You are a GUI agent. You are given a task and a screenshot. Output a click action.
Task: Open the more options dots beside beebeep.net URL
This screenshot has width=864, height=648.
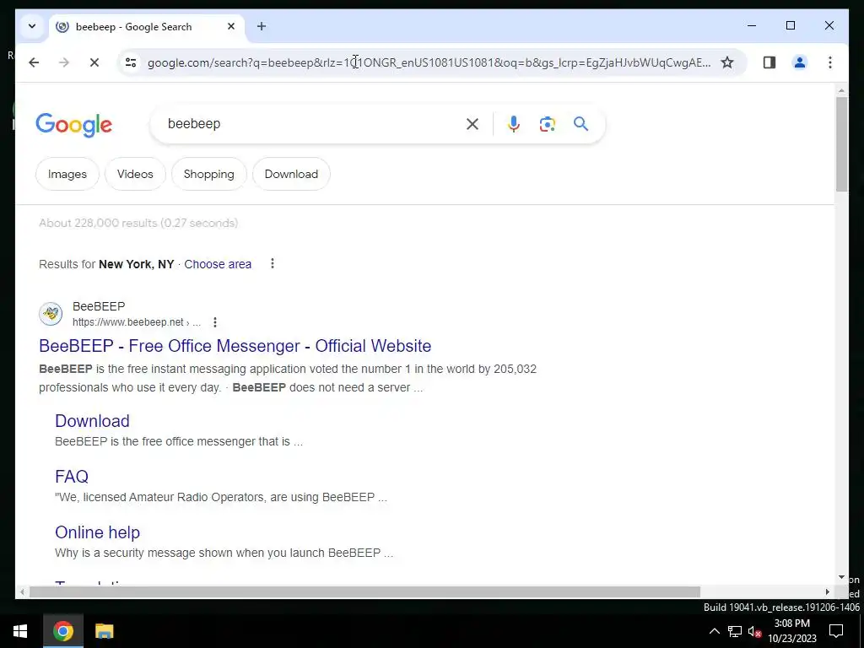pos(215,322)
